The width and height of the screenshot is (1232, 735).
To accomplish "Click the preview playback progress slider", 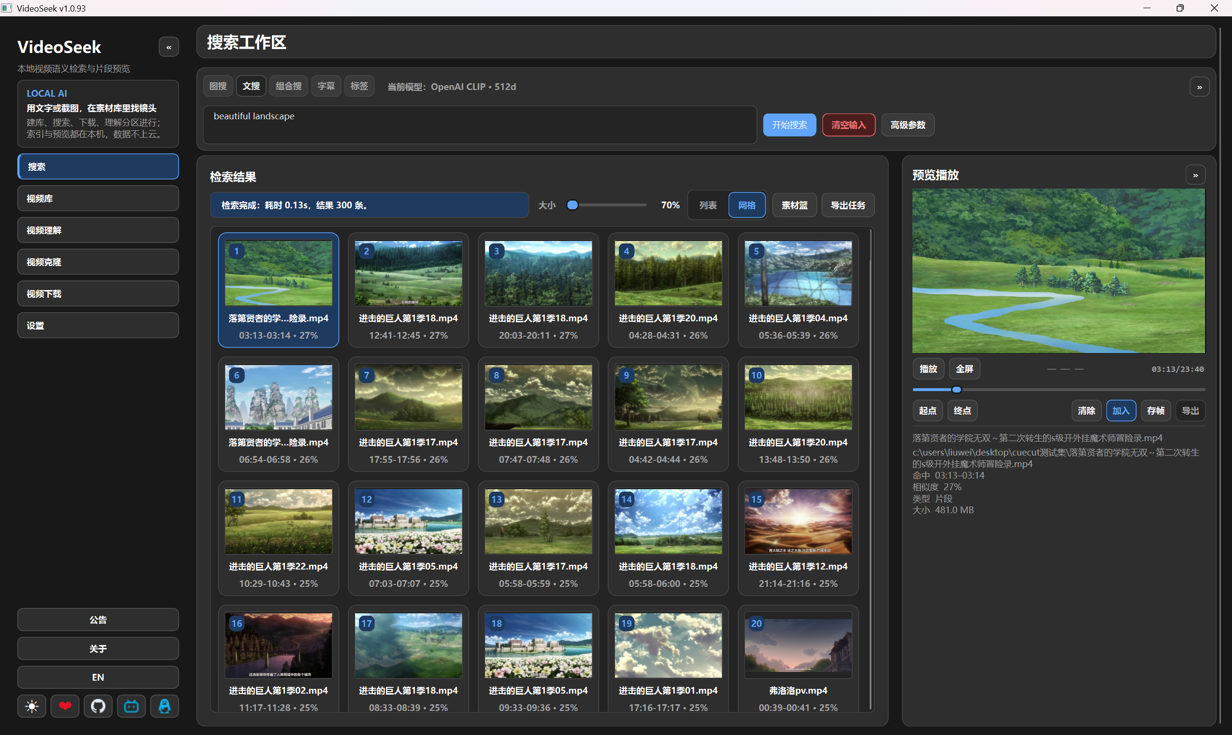I will [x=1059, y=390].
